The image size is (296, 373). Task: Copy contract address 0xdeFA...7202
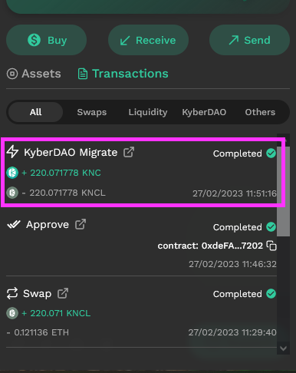(x=271, y=246)
